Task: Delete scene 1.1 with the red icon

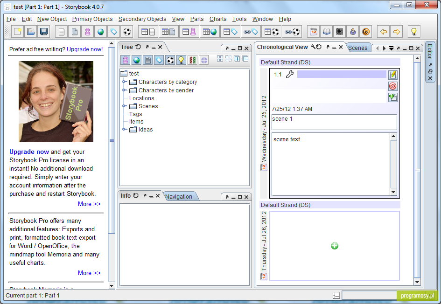Action: (x=392, y=86)
